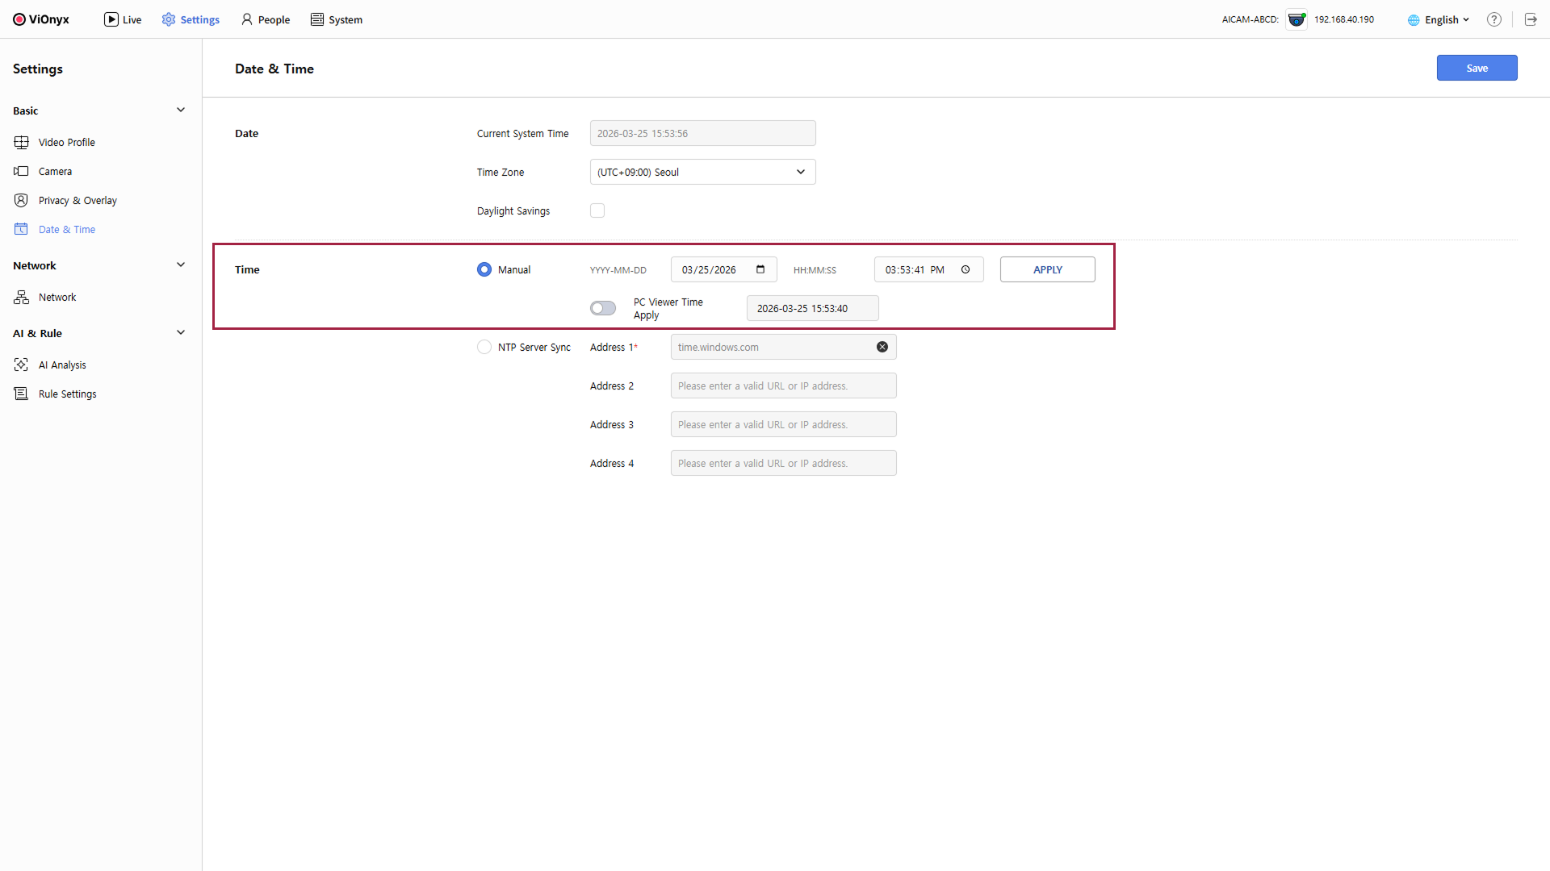Click the help question mark icon

1494,19
